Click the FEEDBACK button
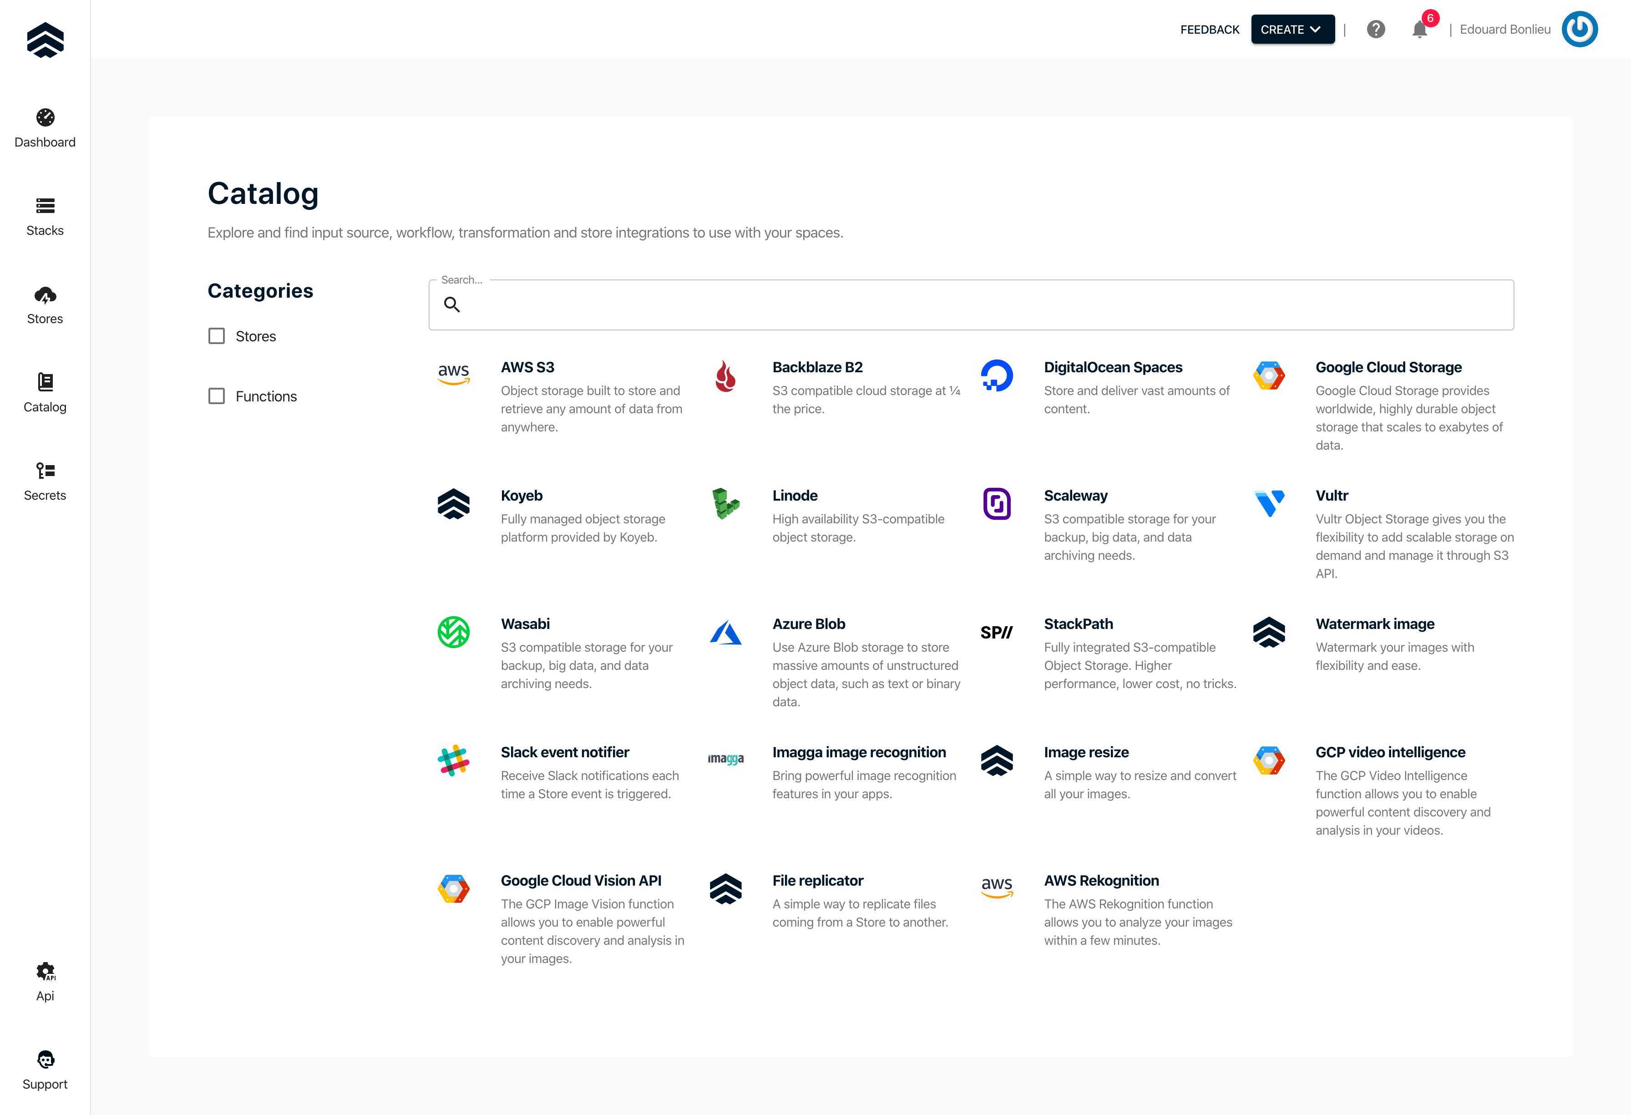The image size is (1631, 1115). (1209, 30)
